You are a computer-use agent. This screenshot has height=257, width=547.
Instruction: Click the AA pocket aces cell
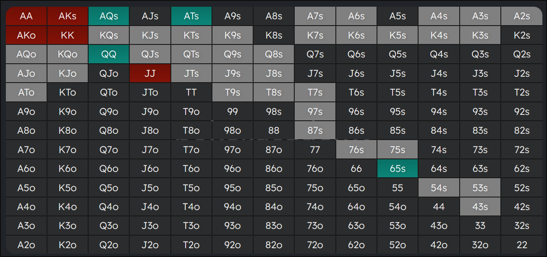click(26, 16)
